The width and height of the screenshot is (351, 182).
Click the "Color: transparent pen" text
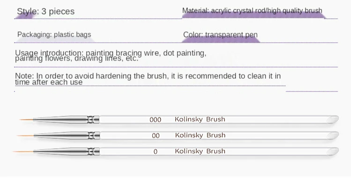pyautogui.click(x=220, y=35)
